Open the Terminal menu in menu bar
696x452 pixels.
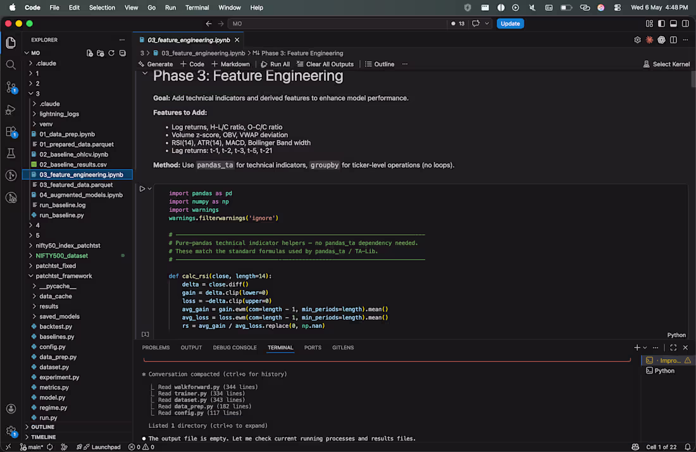click(197, 8)
